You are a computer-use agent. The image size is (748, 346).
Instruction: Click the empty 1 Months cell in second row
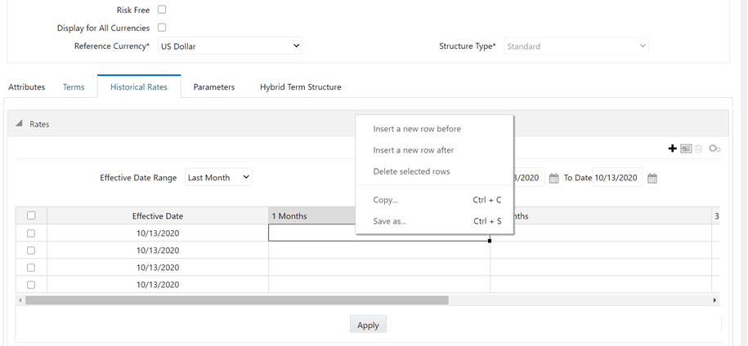point(379,251)
